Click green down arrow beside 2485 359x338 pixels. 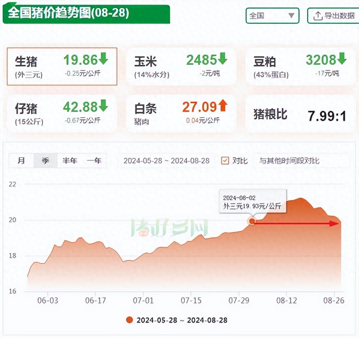pyautogui.click(x=223, y=59)
